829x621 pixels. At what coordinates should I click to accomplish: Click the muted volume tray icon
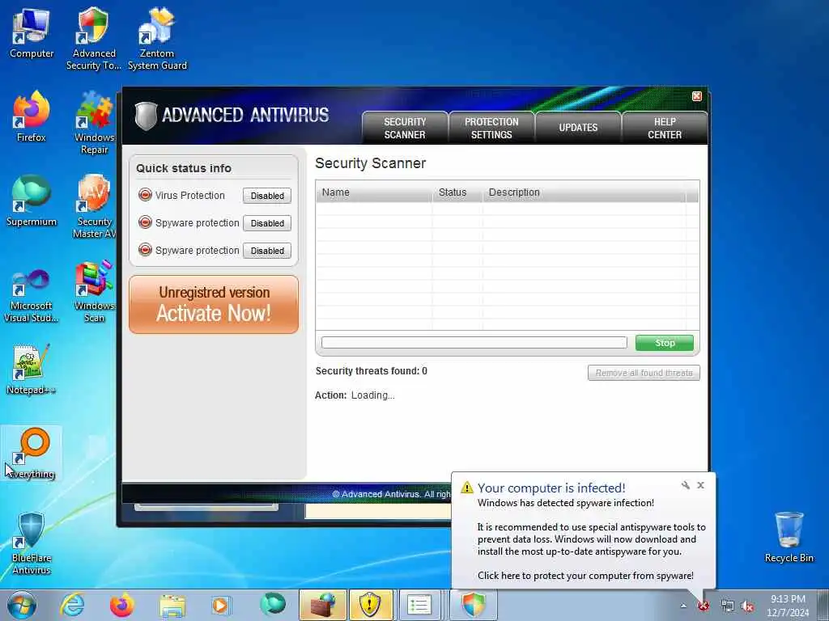point(747,606)
